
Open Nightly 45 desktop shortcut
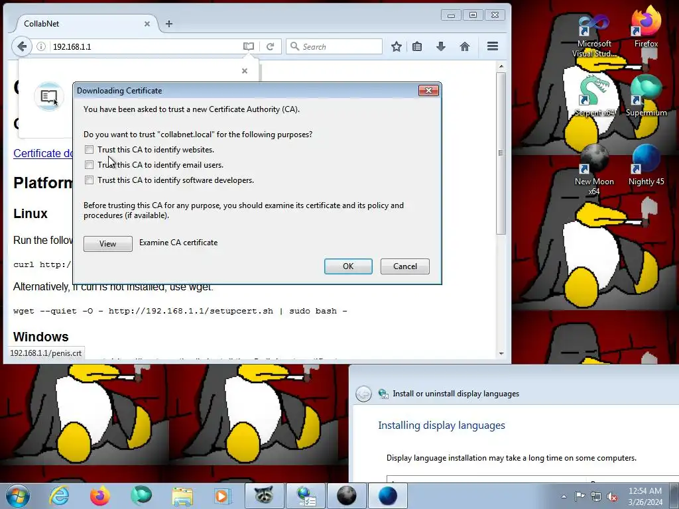click(646, 165)
